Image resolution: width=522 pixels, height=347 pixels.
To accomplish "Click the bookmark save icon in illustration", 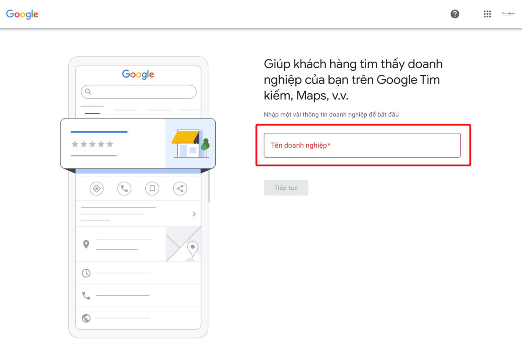I will [152, 188].
